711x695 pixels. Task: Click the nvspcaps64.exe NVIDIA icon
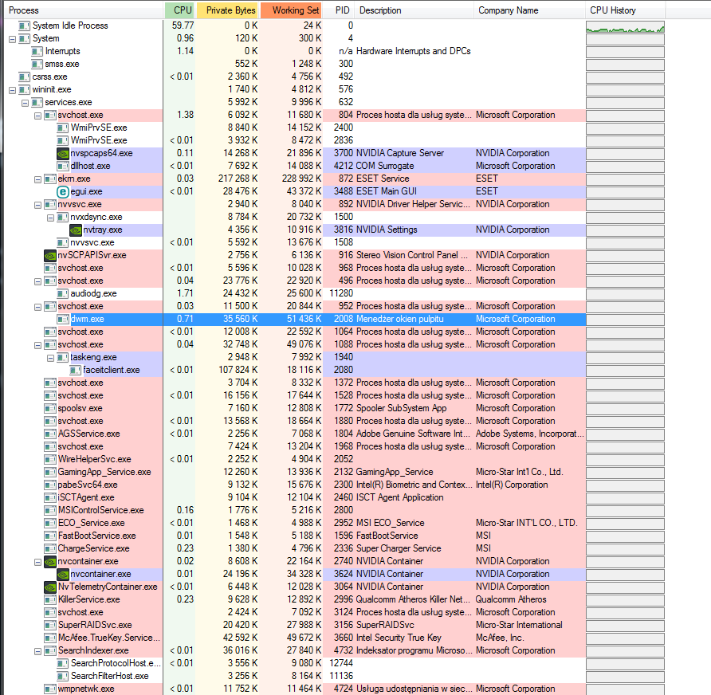tap(63, 153)
